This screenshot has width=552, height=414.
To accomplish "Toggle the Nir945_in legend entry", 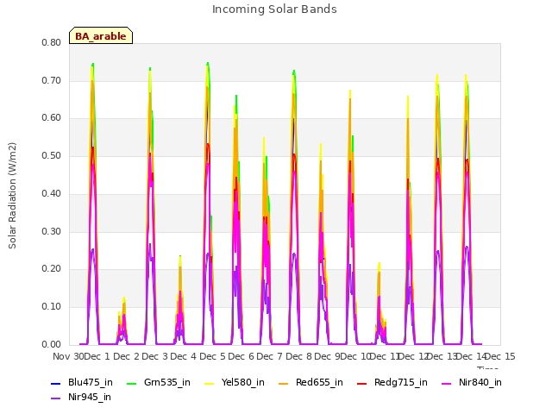I will [81, 398].
